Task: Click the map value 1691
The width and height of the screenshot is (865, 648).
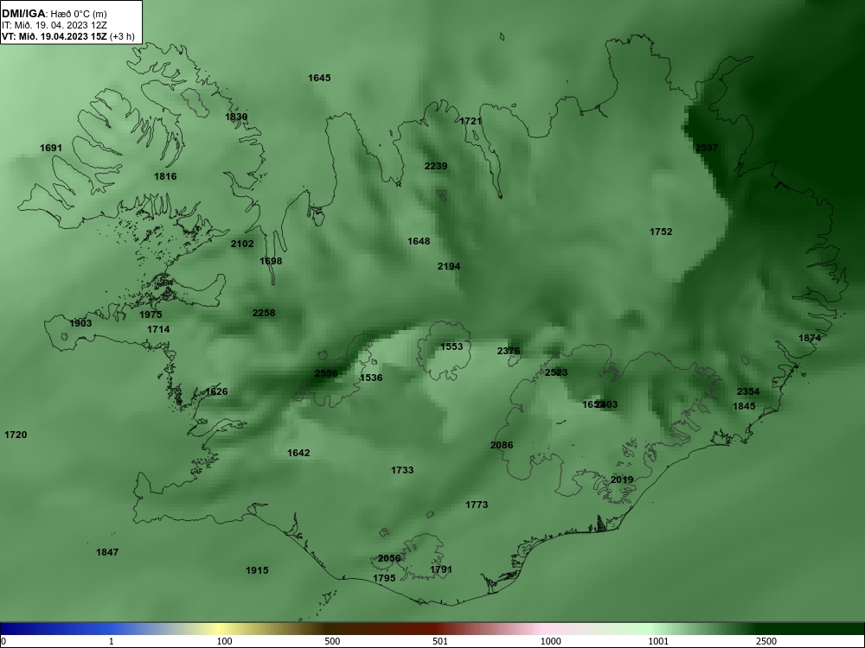Action: click(51, 148)
